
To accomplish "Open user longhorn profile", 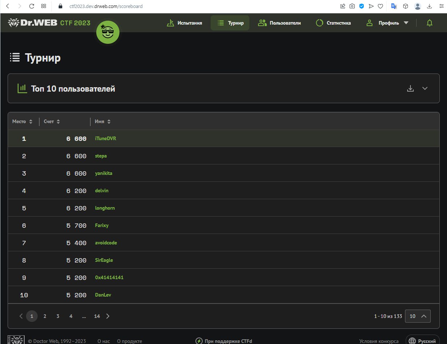I will [105, 208].
